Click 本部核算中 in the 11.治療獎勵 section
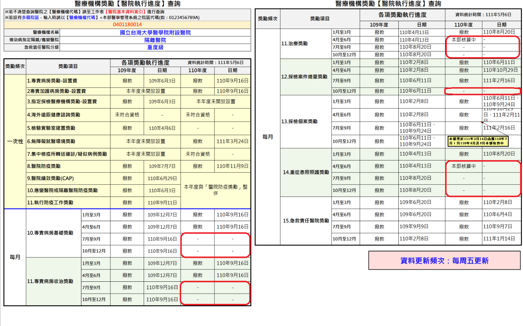This screenshot has width=523, height=326. coord(463,40)
